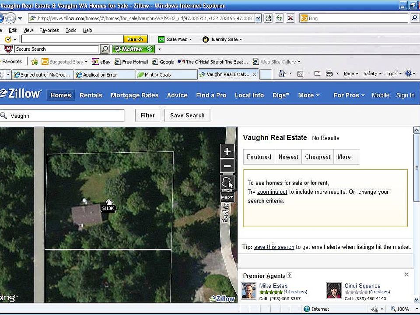The height and width of the screenshot is (315, 420).
Task: Follow the save this search link
Action: click(x=274, y=247)
